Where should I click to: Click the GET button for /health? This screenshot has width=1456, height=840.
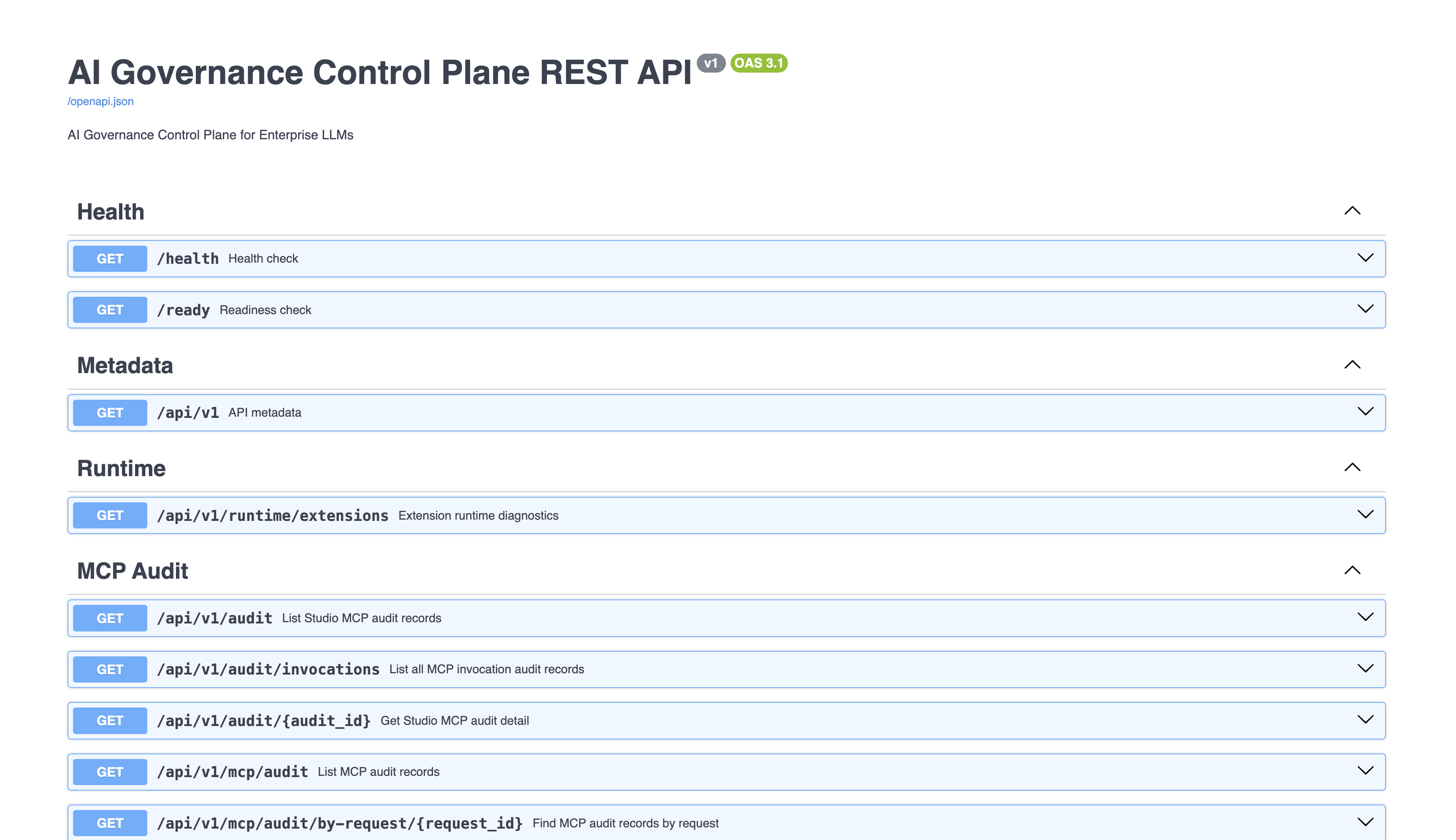(110, 258)
